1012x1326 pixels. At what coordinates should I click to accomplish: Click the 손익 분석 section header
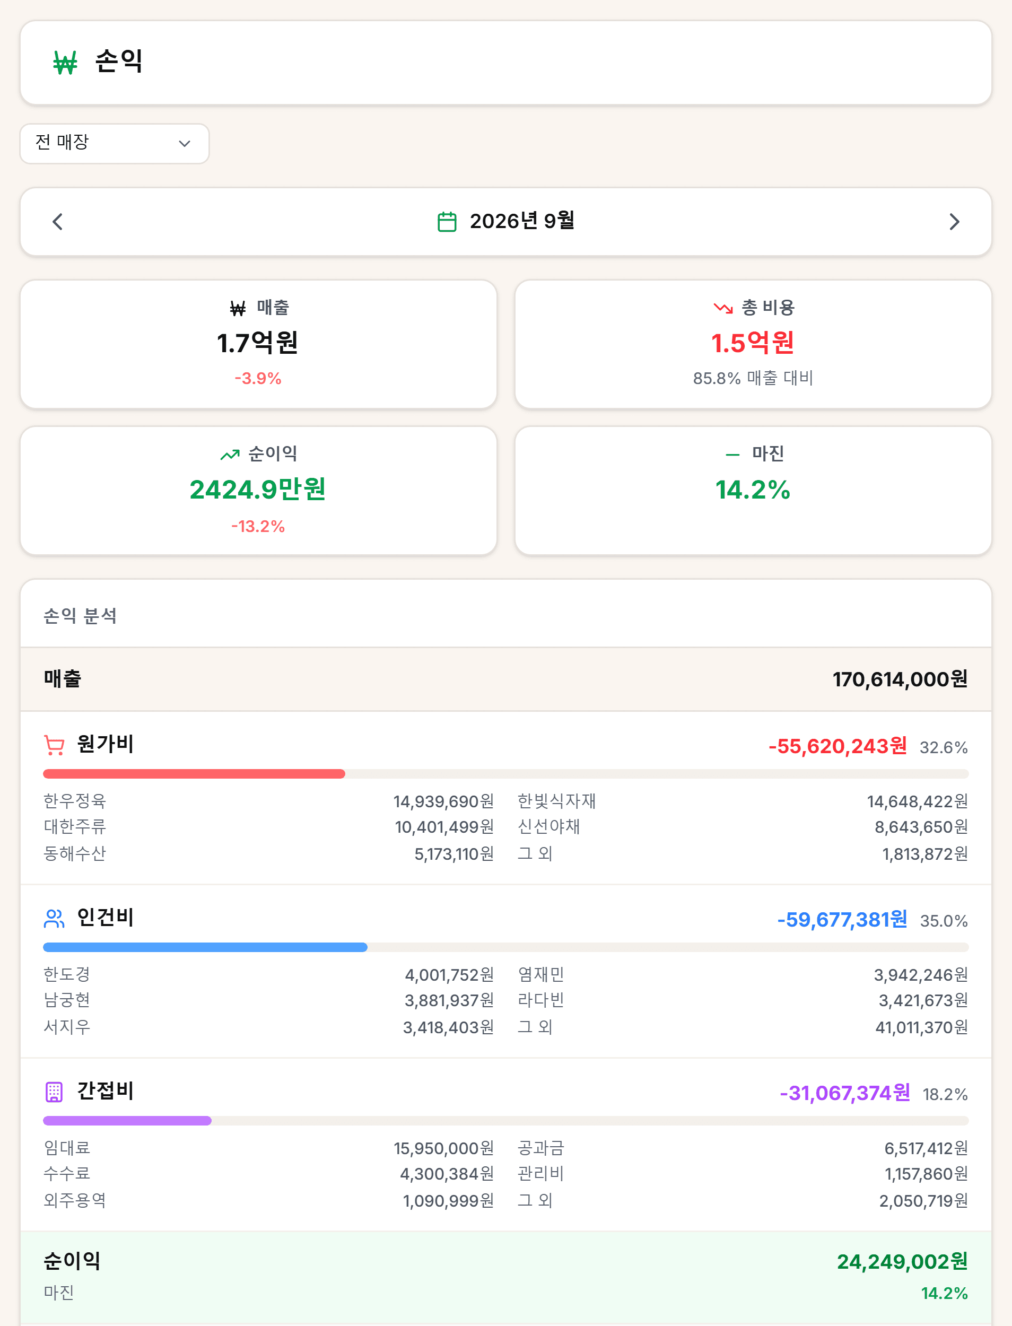(80, 616)
